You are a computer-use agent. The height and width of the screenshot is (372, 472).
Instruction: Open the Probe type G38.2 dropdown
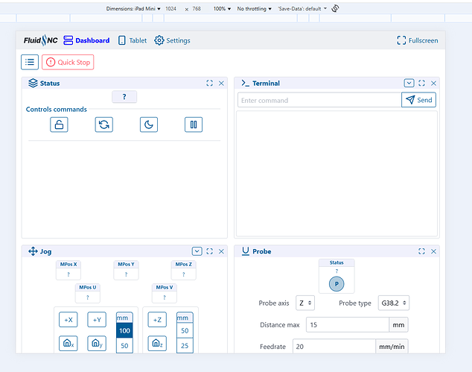click(394, 303)
